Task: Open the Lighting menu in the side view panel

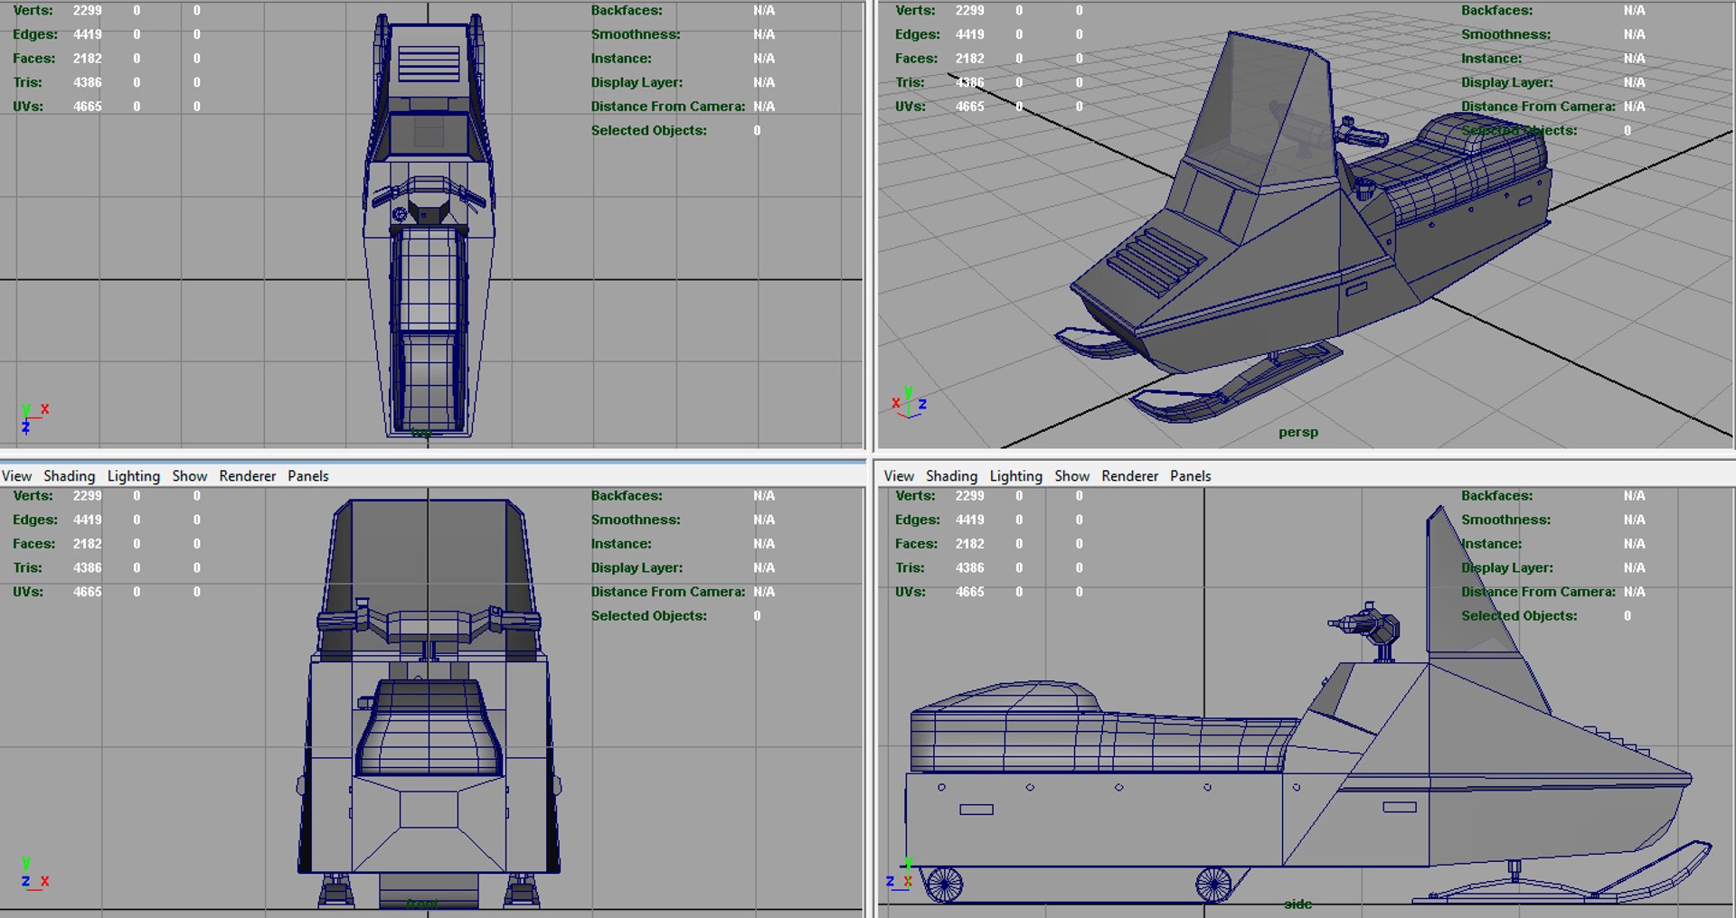Action: coord(1015,476)
